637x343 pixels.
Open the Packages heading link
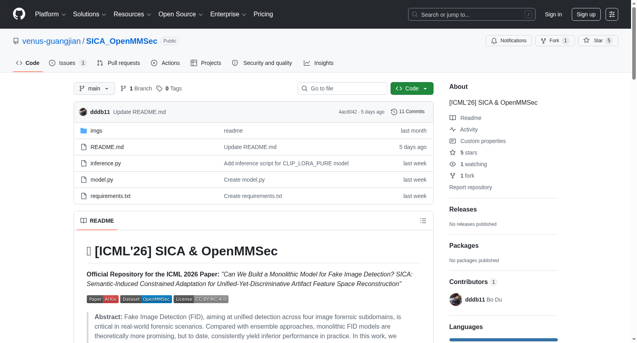pos(464,246)
